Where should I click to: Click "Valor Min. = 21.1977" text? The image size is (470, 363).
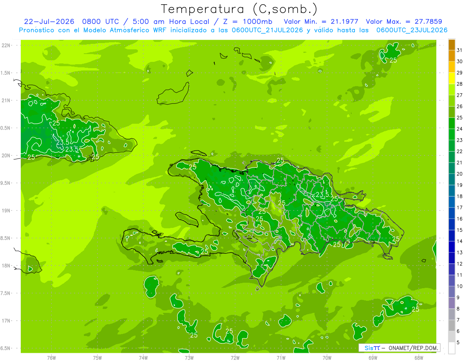click(321, 22)
